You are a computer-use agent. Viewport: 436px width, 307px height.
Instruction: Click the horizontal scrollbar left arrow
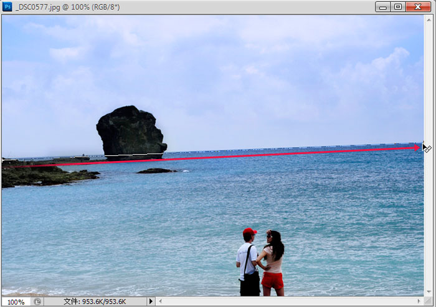160,301
